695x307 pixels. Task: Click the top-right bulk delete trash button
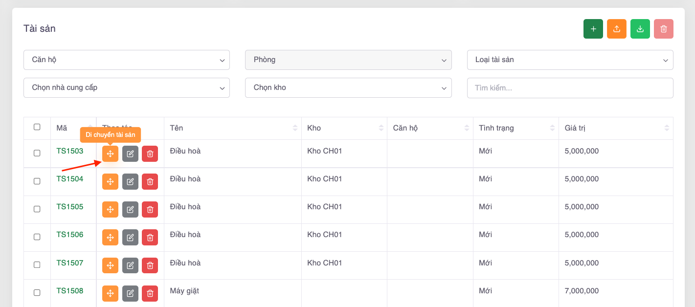[663, 29]
